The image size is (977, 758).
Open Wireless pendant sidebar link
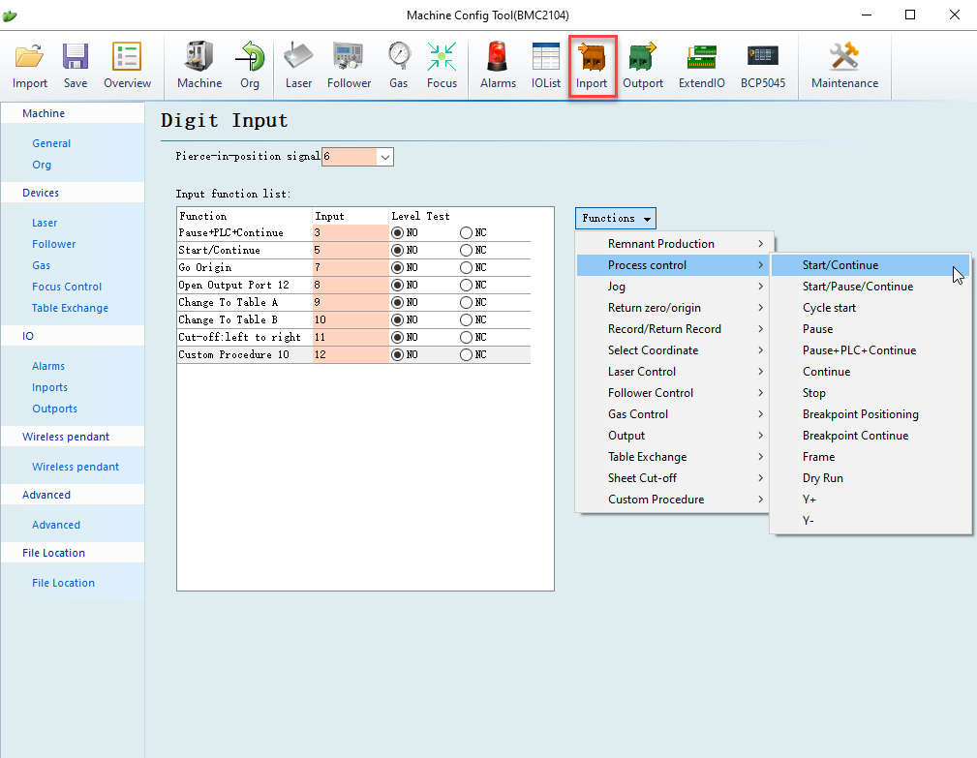(x=76, y=467)
